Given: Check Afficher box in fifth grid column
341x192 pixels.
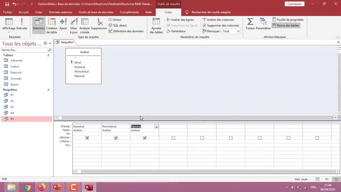Looking at the screenshot, I should click(x=202, y=138).
